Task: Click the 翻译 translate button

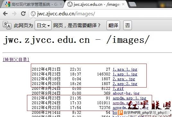Action: pyautogui.click(x=113, y=25)
